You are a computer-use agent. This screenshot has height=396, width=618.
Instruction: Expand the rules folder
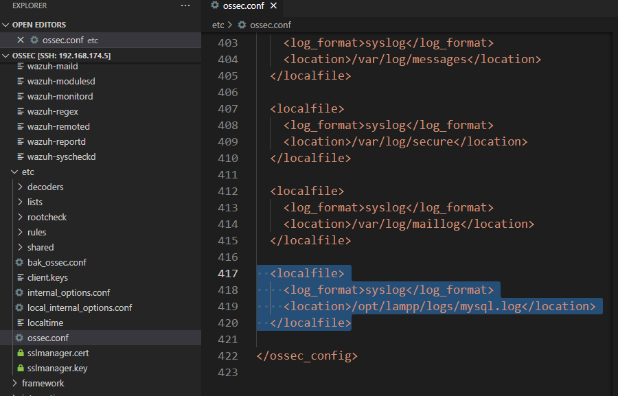(x=21, y=232)
